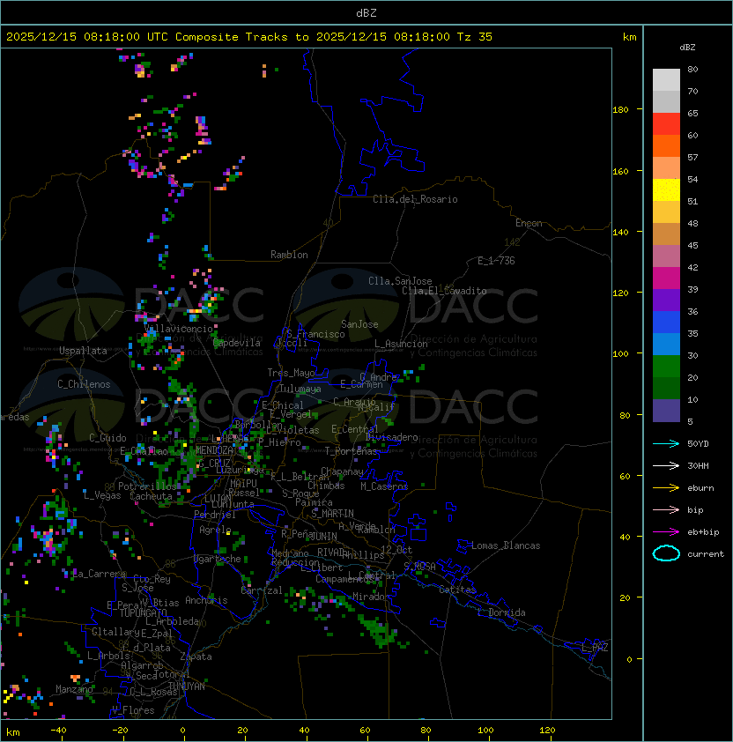Select the orange eburn arrow symbol
The width and height of the screenshot is (733, 742).
666,487
